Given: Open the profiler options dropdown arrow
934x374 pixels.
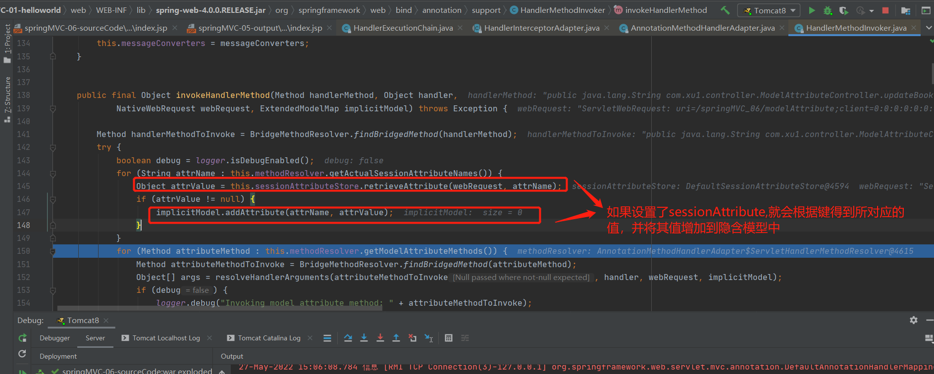Looking at the screenshot, I should 872,10.
